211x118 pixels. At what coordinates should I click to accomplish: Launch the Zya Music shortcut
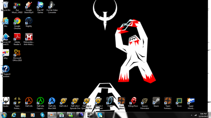pyautogui.click(x=17, y=7)
